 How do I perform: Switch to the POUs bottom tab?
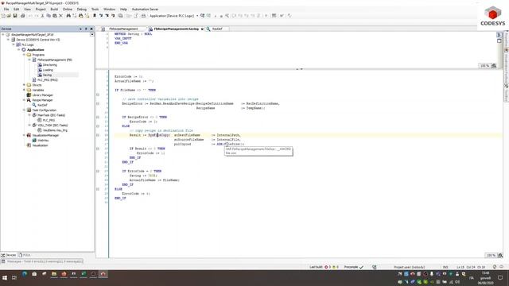pos(25,255)
